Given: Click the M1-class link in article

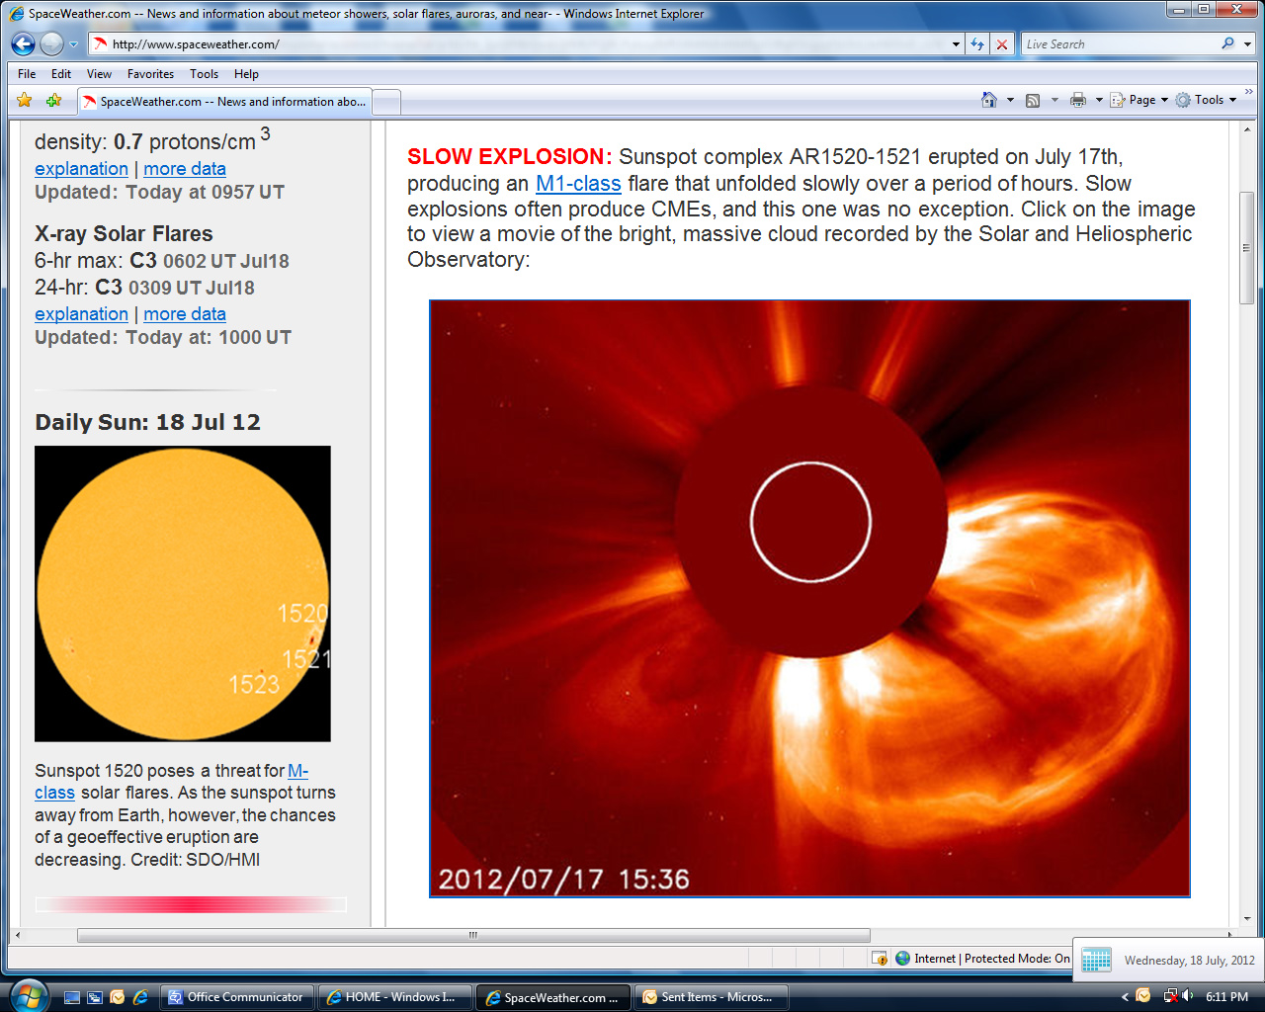Looking at the screenshot, I should 578,184.
